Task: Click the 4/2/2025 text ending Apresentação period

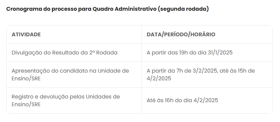Action: tap(159, 79)
